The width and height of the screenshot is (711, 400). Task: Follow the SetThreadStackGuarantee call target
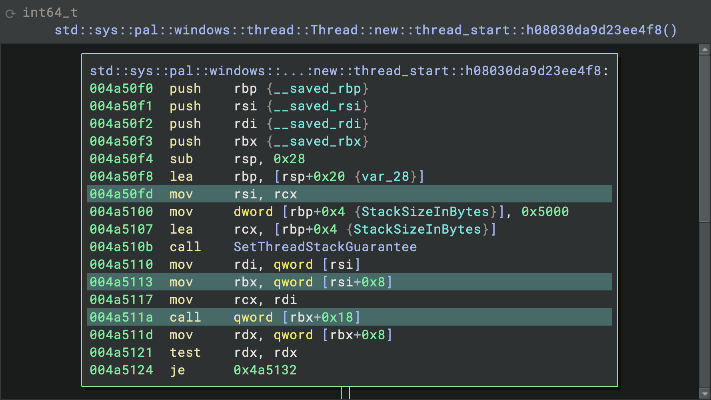pos(325,247)
